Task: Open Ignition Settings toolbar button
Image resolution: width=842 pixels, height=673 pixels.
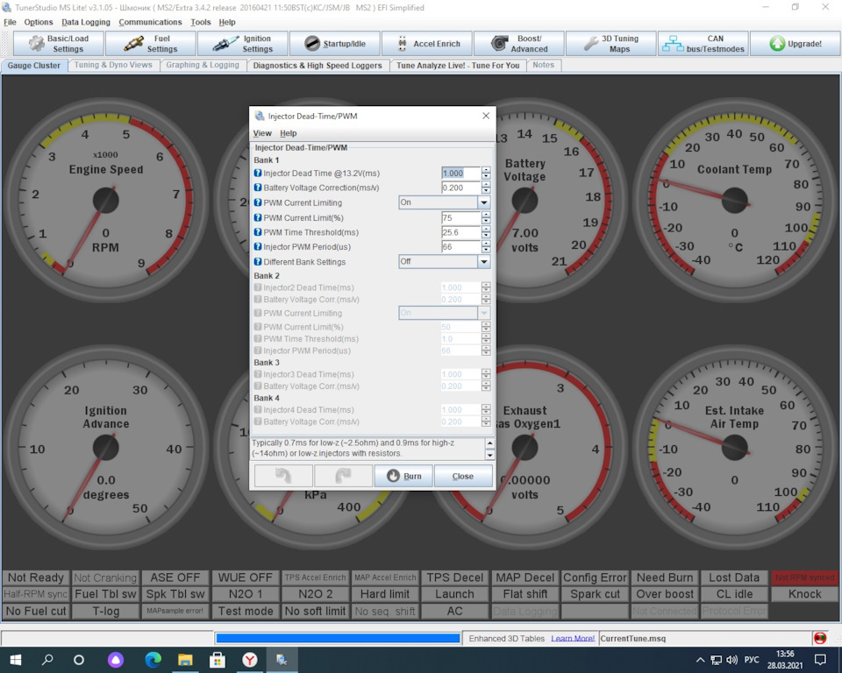Action: tap(243, 44)
